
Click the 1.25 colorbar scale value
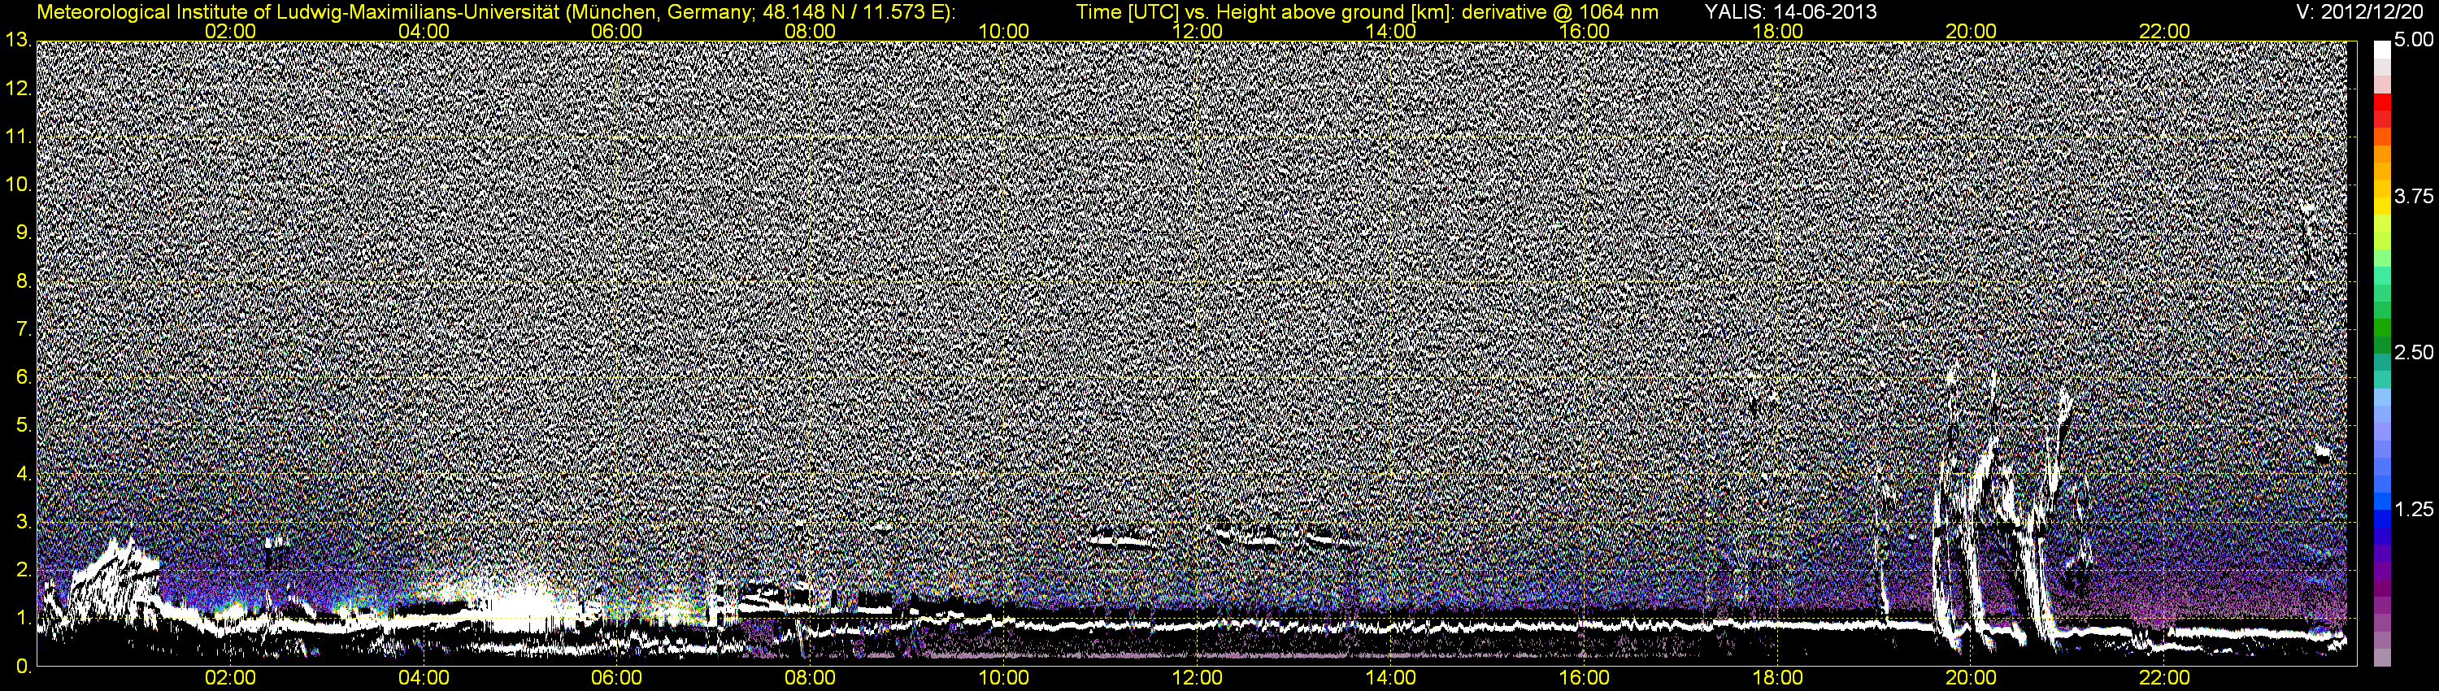coord(2414,509)
